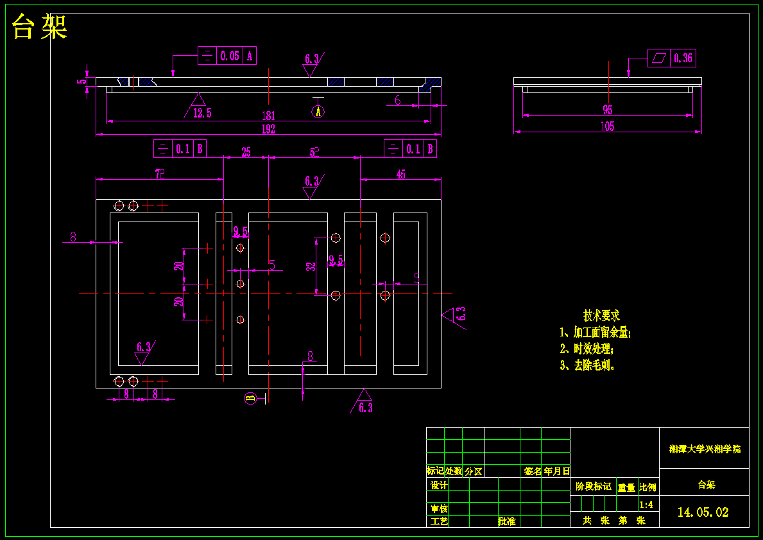Click the 年月日 date label

pos(556,471)
